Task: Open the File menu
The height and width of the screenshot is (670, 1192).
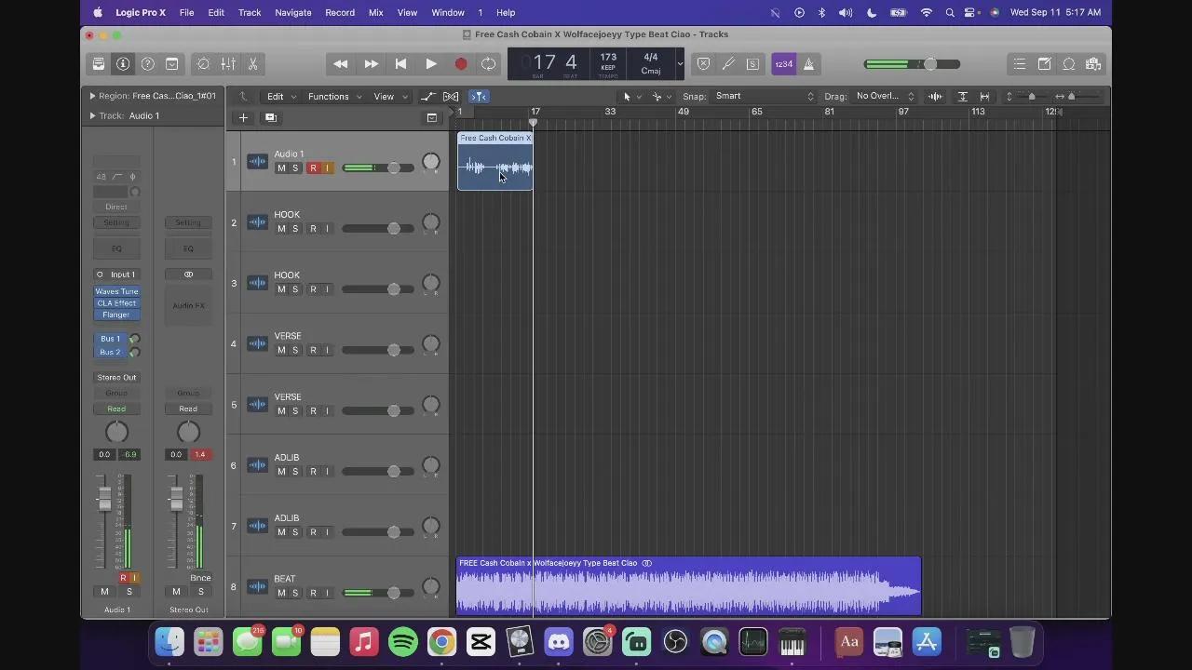Action: coord(186,12)
